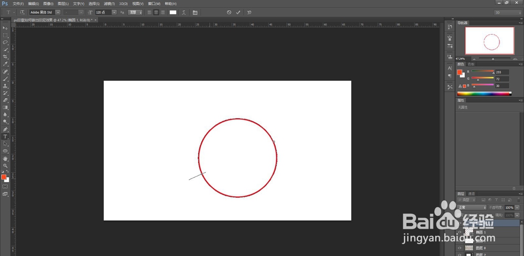This screenshot has width=524, height=256.
Task: Right align text
Action: (163, 13)
